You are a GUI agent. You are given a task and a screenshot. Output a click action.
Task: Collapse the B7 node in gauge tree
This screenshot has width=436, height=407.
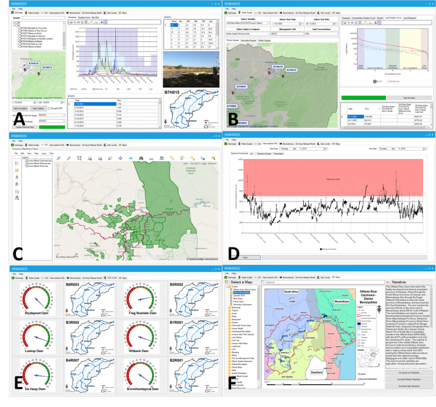tap(14, 26)
